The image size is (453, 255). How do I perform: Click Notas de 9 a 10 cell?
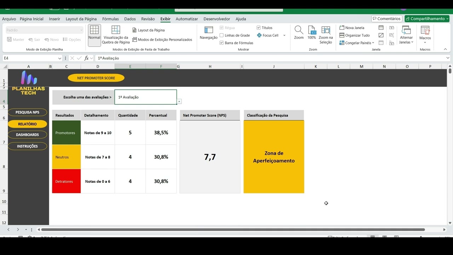98,133
